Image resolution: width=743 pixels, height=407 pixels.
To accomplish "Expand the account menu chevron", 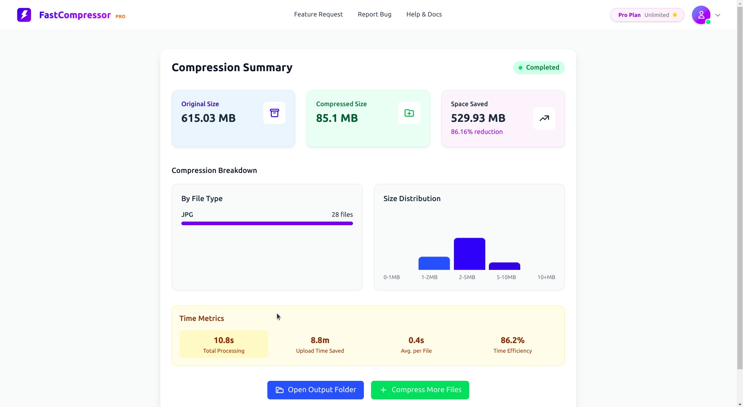I will tap(718, 15).
